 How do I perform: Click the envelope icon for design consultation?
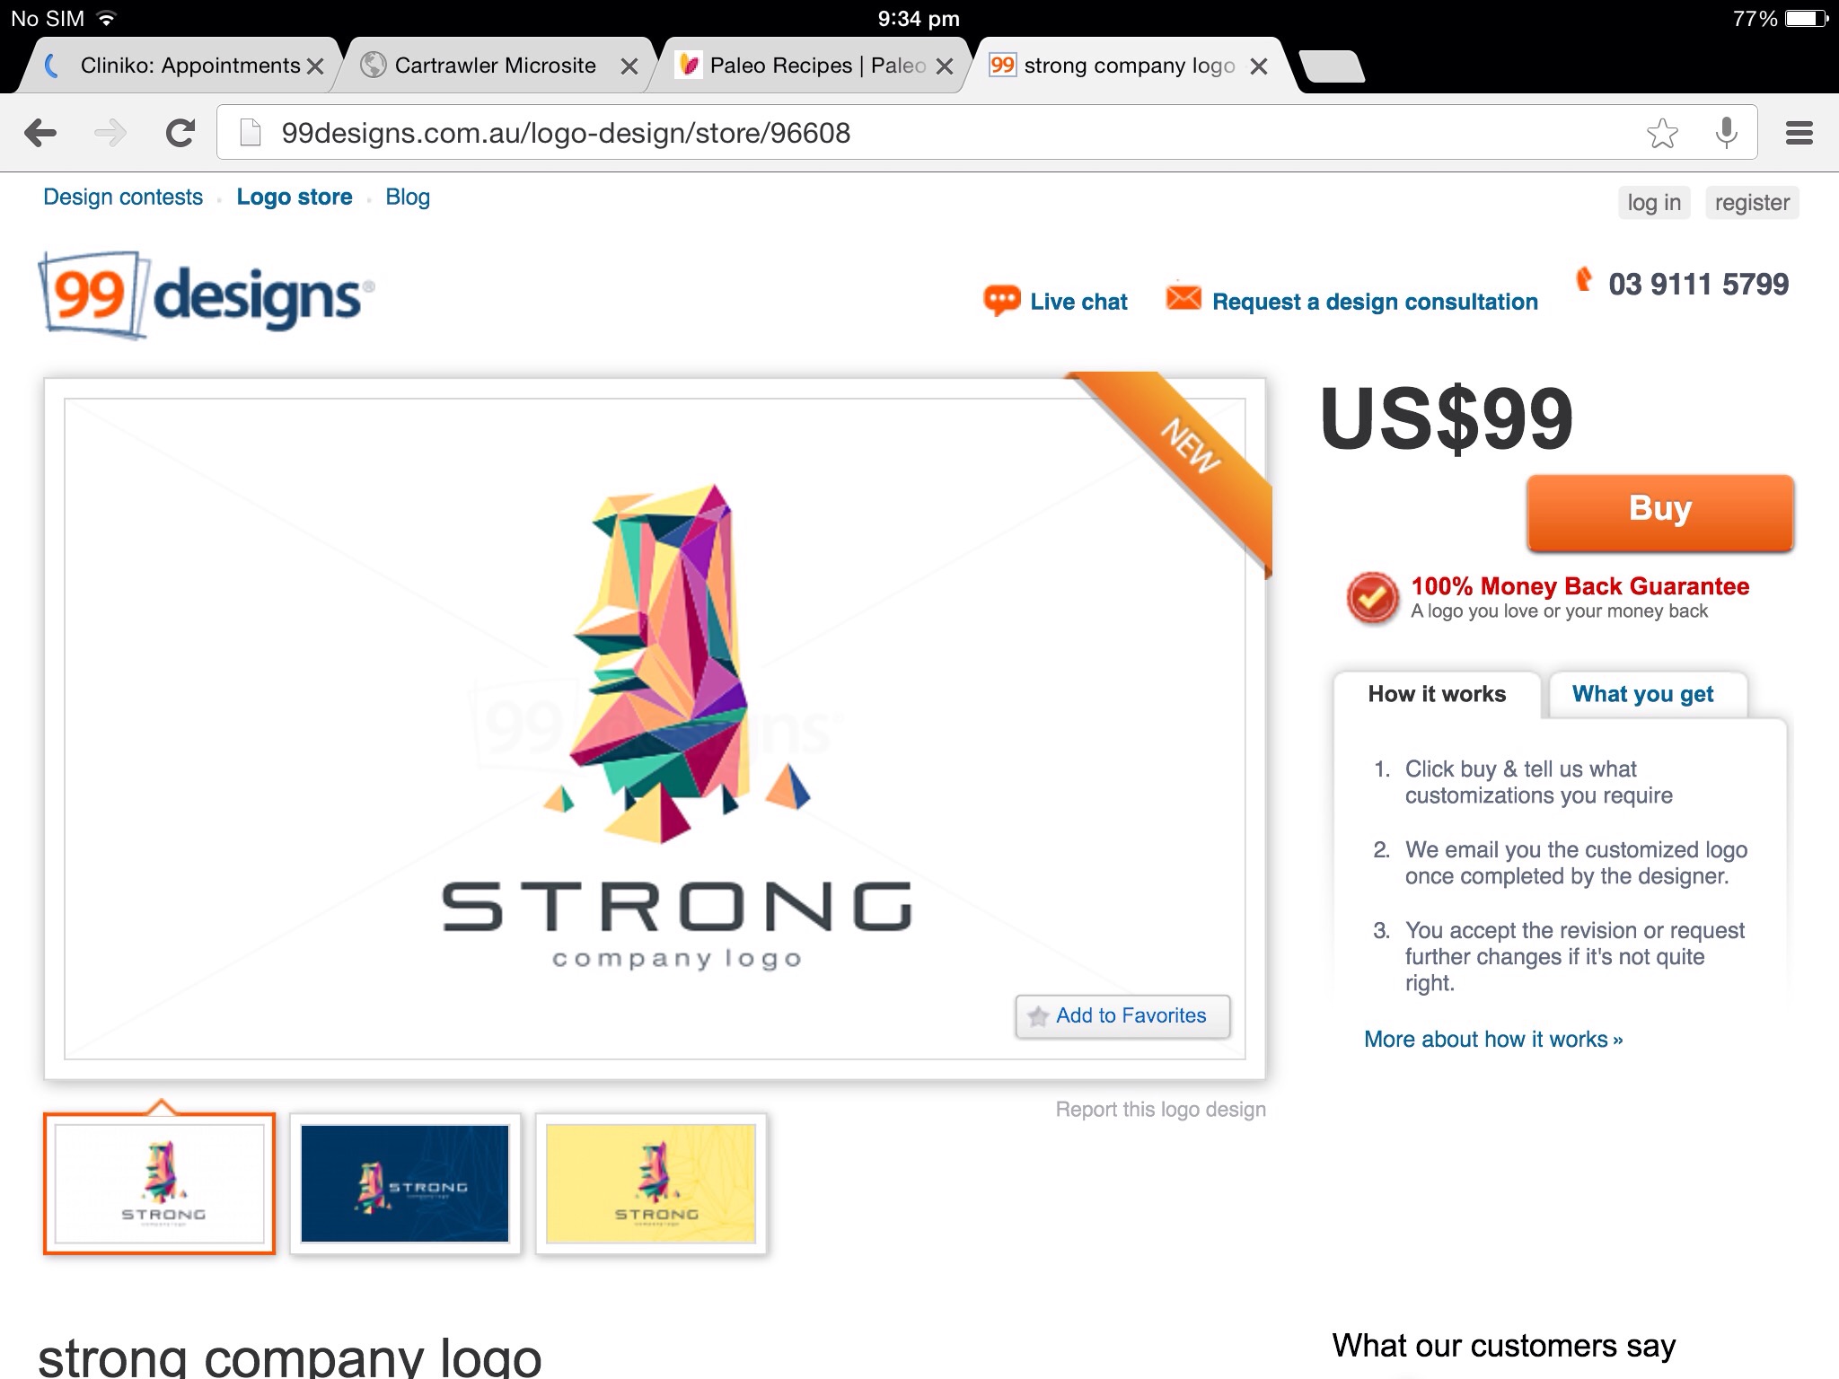(x=1183, y=297)
